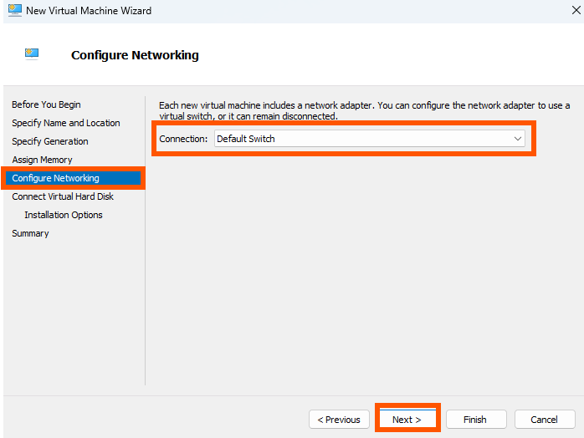This screenshot has width=584, height=438.
Task: Open the Connect Virtual Hard Disk step
Action: (63, 196)
